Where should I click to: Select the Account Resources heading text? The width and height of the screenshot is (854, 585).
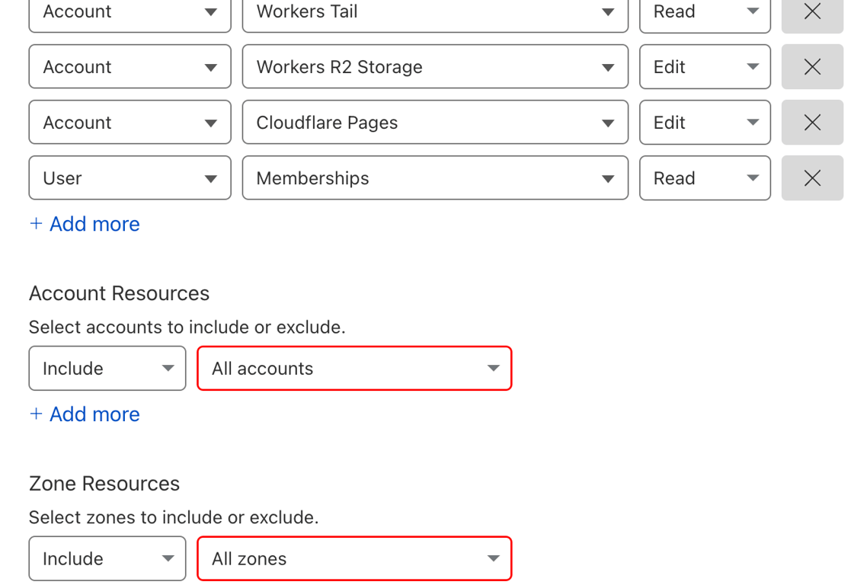pyautogui.click(x=119, y=293)
